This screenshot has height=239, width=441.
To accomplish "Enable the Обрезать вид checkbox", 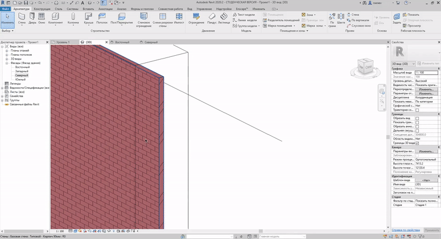I will point(417,119).
